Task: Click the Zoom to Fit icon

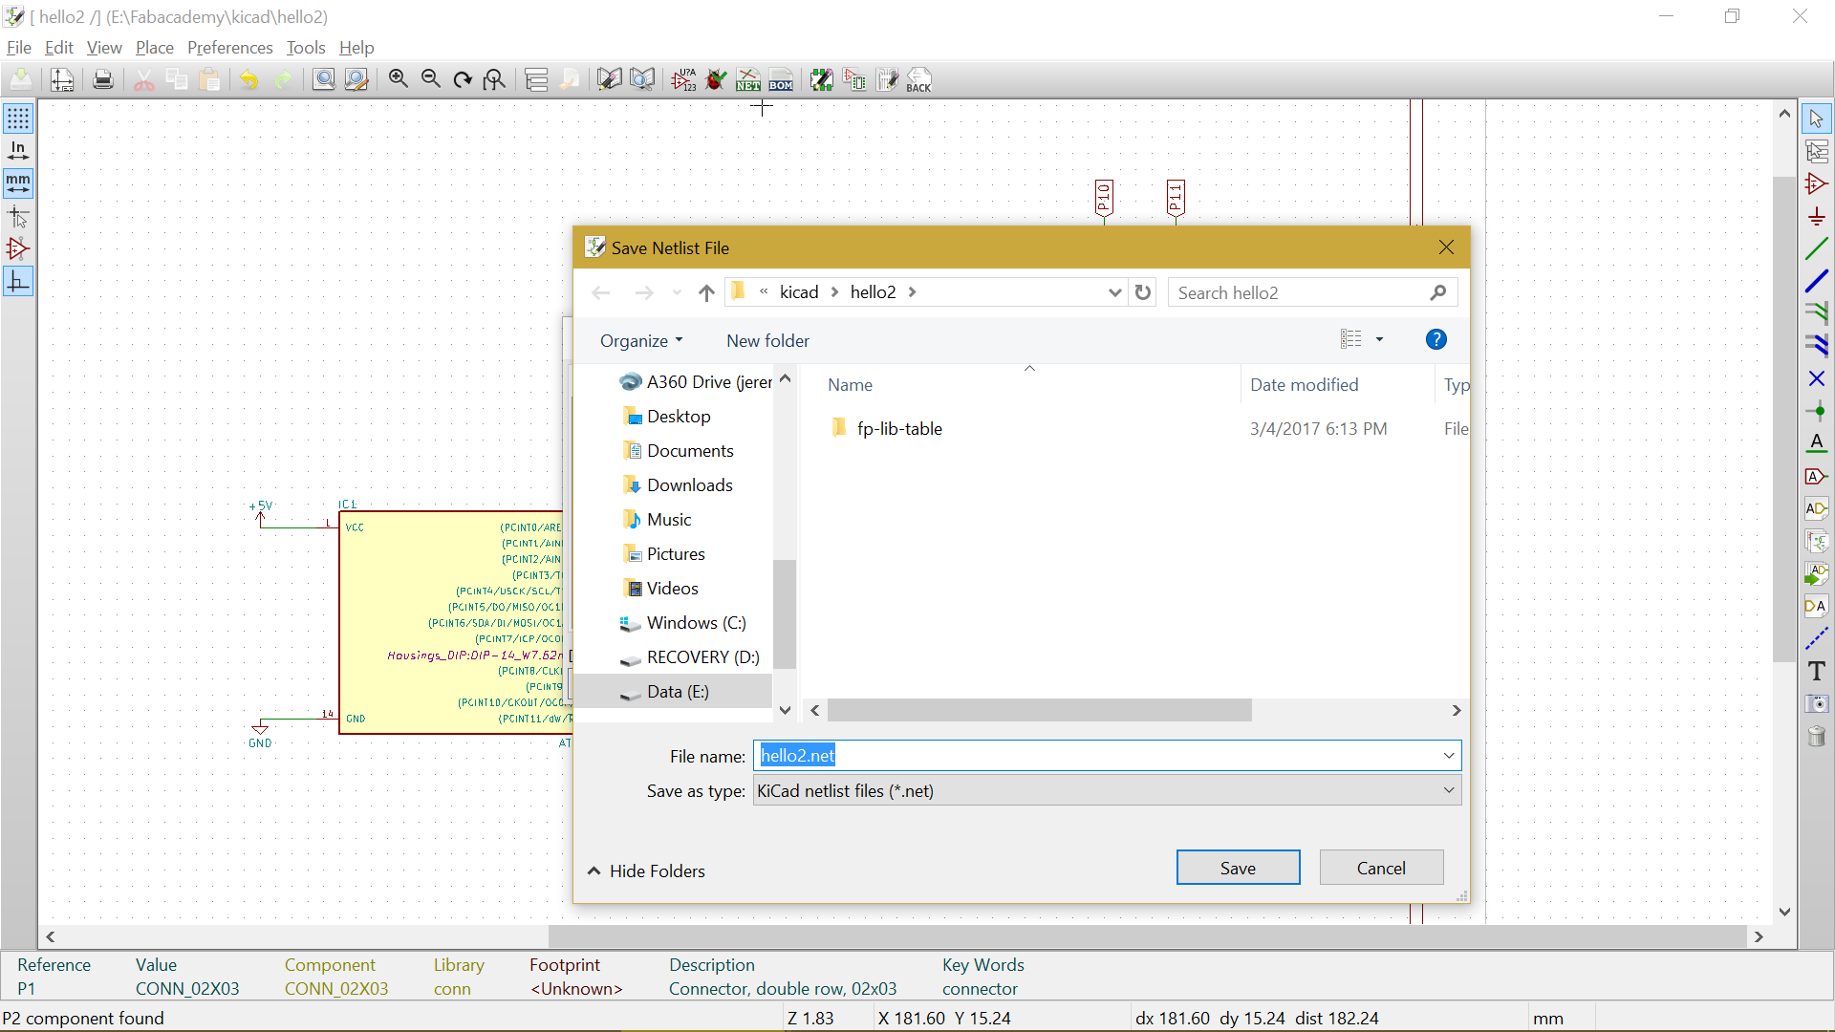Action: coord(494,80)
